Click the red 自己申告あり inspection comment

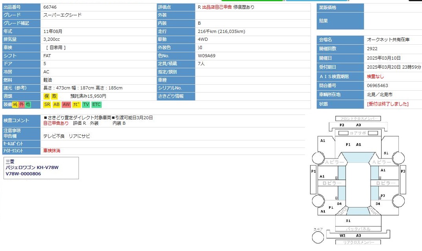pyautogui.click(x=56, y=123)
